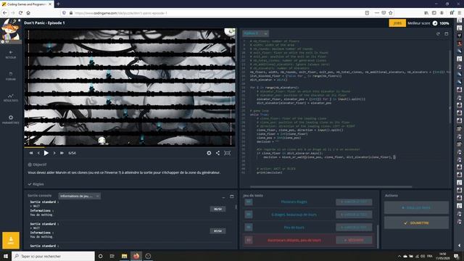
Task: Step forward one frame in replay
Action: [x=54, y=153]
